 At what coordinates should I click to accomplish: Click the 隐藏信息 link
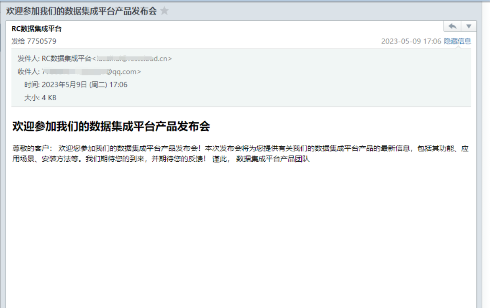pyautogui.click(x=457, y=41)
